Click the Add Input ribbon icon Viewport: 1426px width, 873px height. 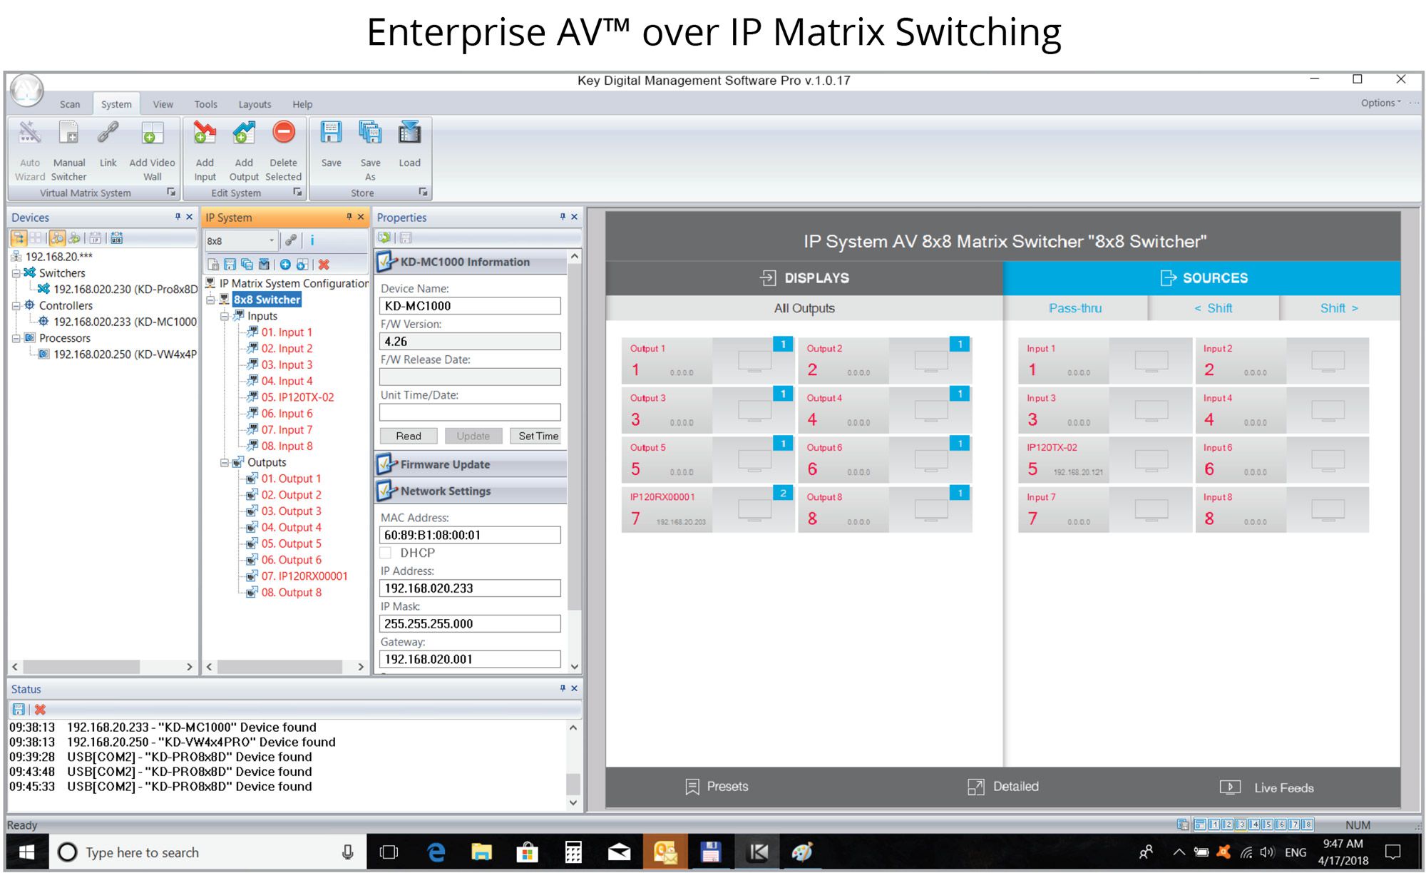pyautogui.click(x=205, y=134)
